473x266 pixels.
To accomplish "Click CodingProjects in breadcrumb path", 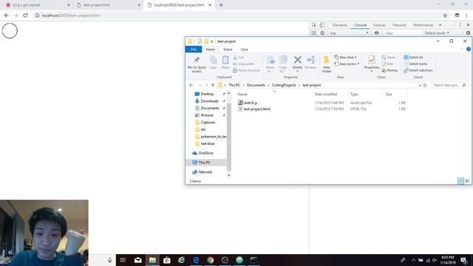I will (284, 85).
